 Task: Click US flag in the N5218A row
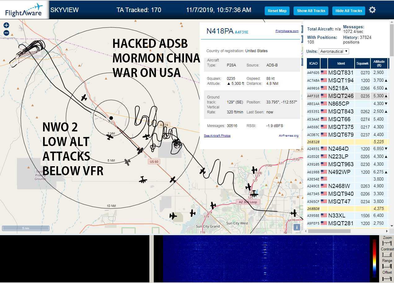[324, 88]
